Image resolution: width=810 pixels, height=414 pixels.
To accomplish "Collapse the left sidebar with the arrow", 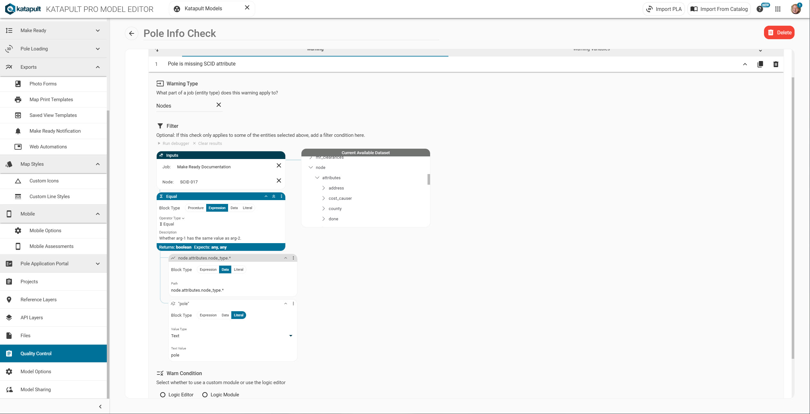I will (x=100, y=407).
